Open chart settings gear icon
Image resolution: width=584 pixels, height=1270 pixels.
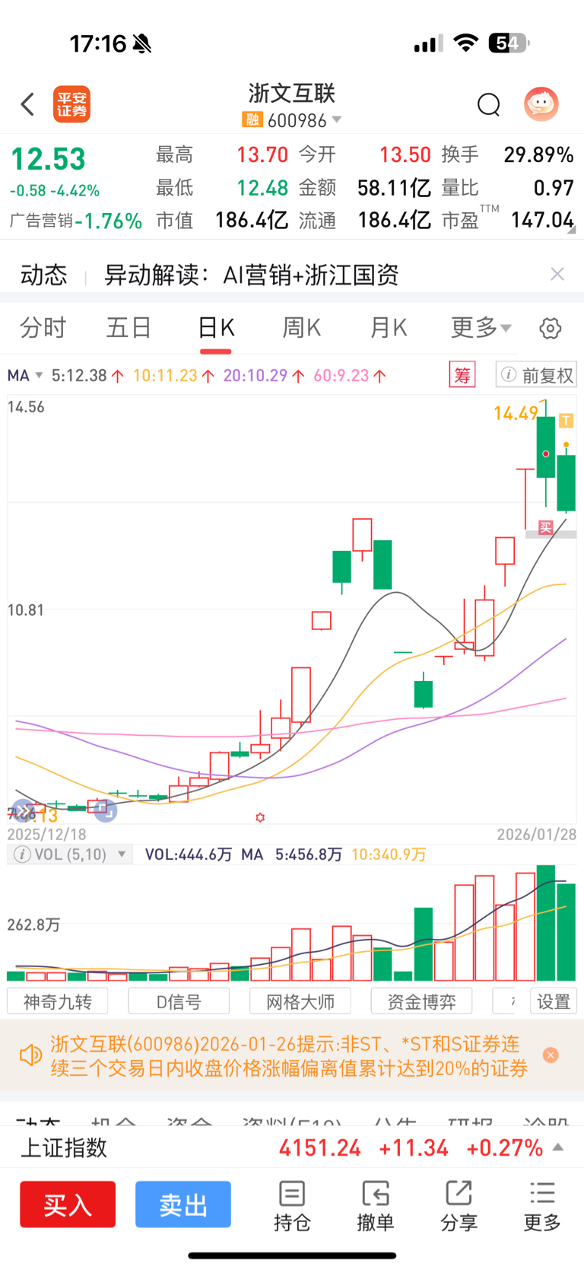tap(551, 329)
